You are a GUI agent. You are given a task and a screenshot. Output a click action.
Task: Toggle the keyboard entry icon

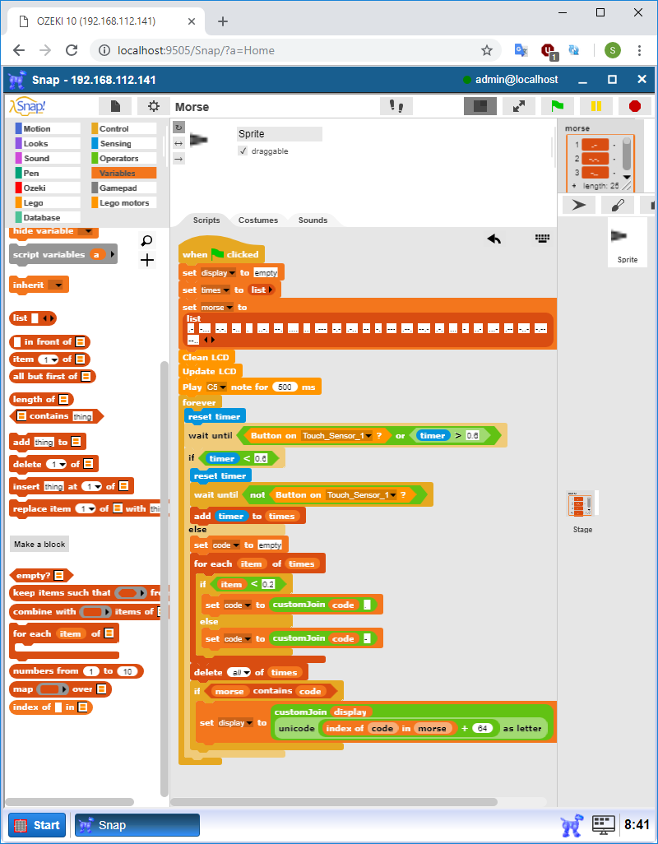(542, 239)
